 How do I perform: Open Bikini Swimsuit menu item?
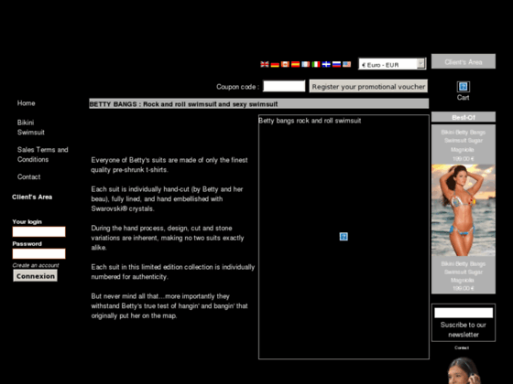point(31,127)
